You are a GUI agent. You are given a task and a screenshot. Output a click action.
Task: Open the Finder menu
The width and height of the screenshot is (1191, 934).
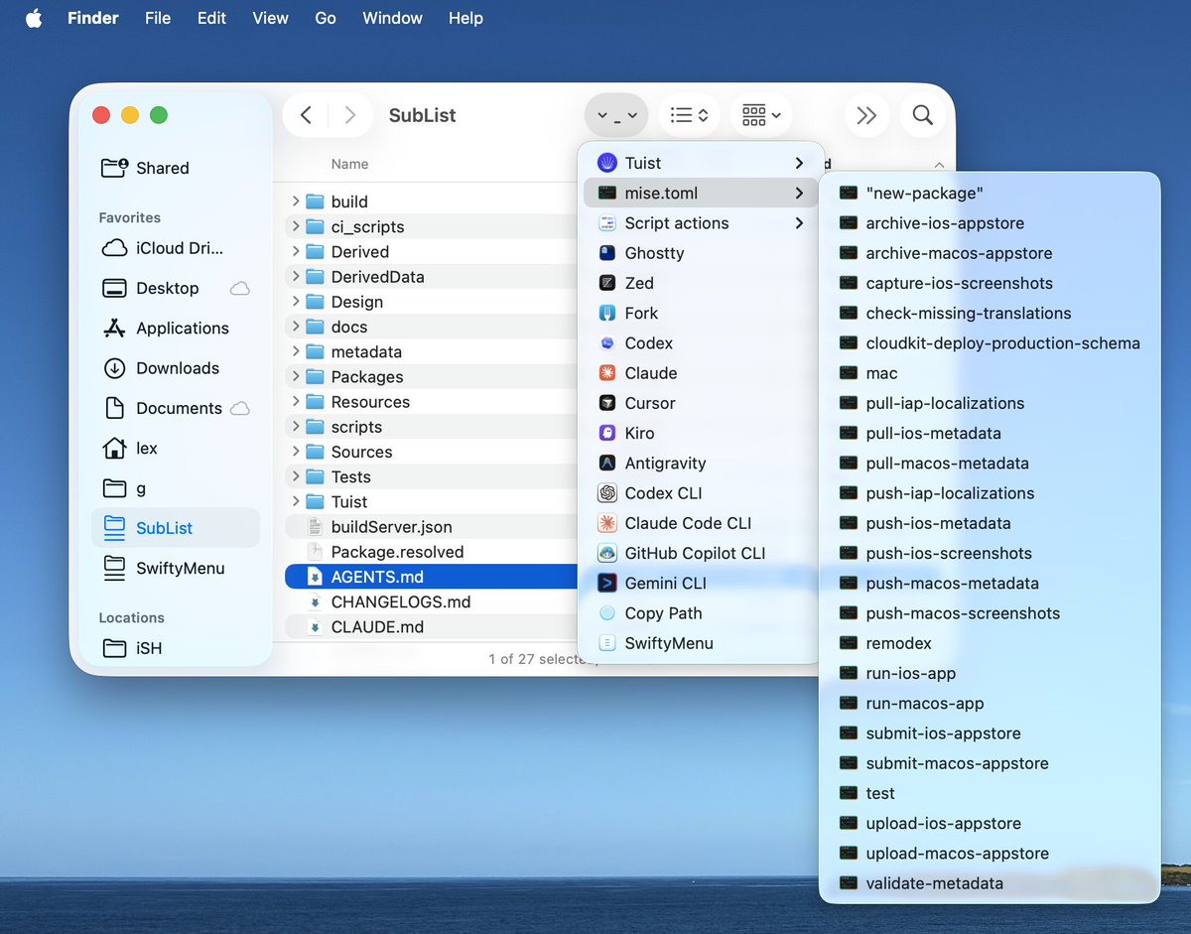click(x=94, y=18)
